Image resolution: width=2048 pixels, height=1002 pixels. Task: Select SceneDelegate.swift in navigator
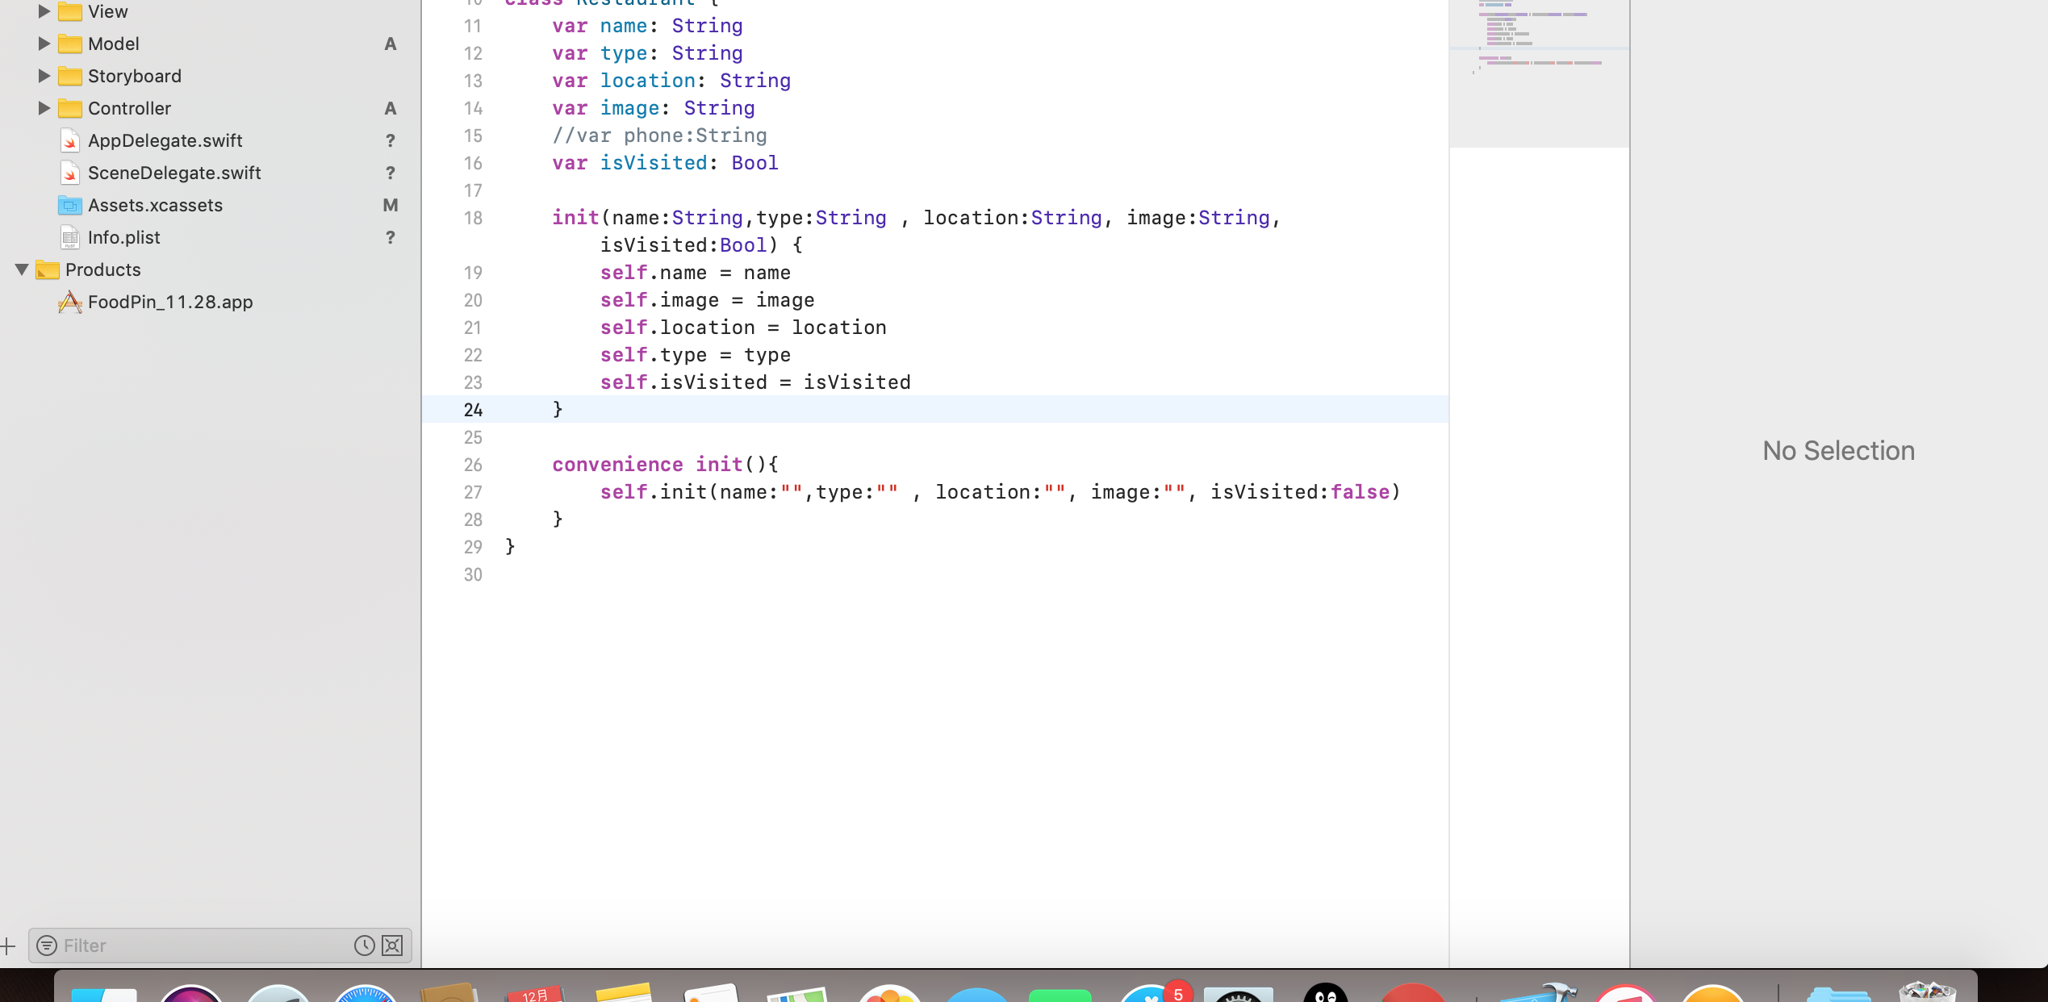174,173
